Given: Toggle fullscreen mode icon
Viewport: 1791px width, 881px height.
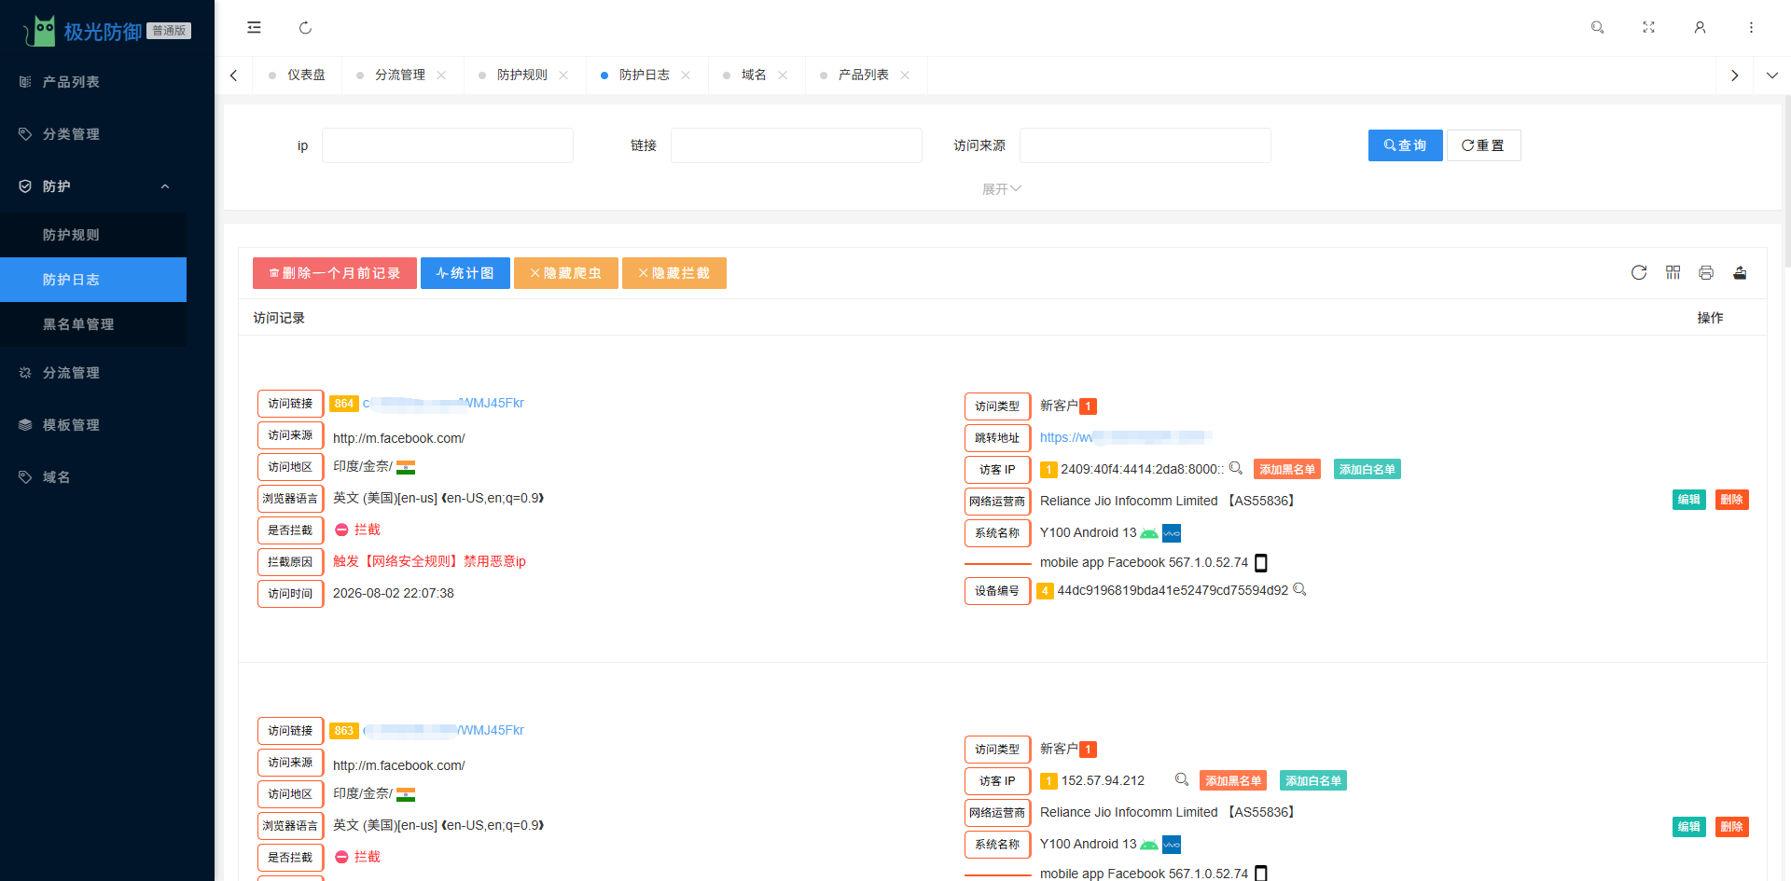Looking at the screenshot, I should point(1648,28).
